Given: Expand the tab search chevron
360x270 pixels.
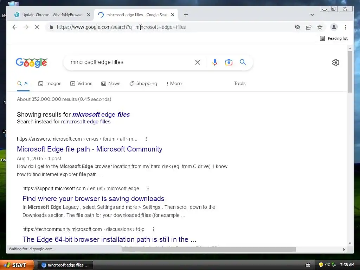Looking at the screenshot, I should (312, 15).
